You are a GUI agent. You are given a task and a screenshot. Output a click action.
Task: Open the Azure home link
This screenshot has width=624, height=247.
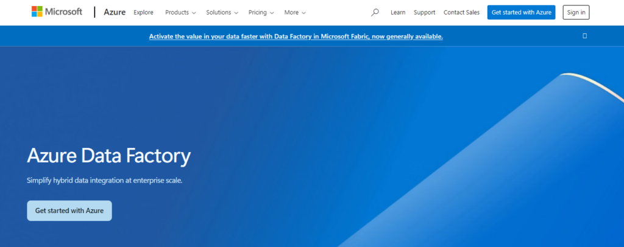(115, 12)
